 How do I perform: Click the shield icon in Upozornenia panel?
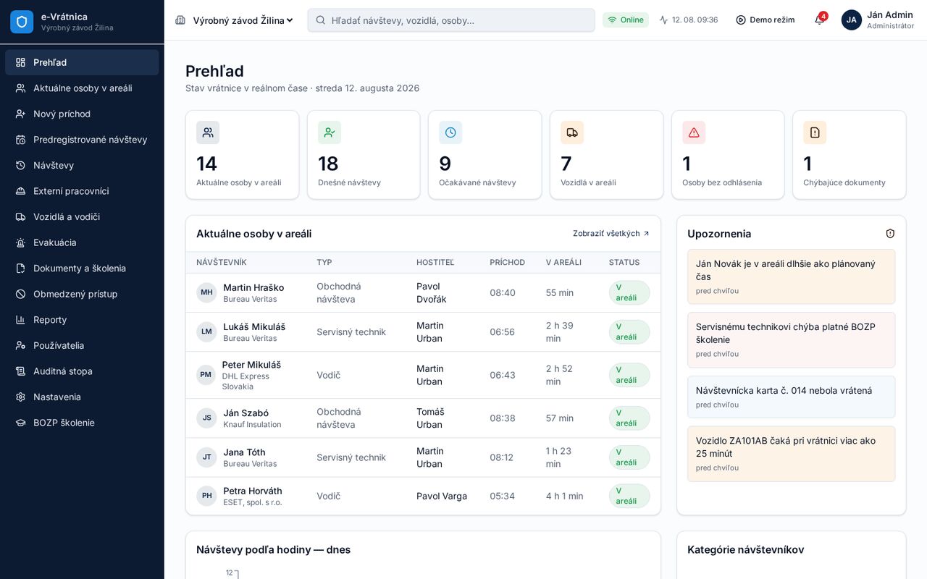point(890,234)
